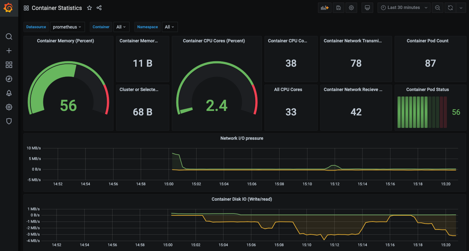Save the dashboard using the disk icon
This screenshot has height=251, width=469.
tap(338, 8)
